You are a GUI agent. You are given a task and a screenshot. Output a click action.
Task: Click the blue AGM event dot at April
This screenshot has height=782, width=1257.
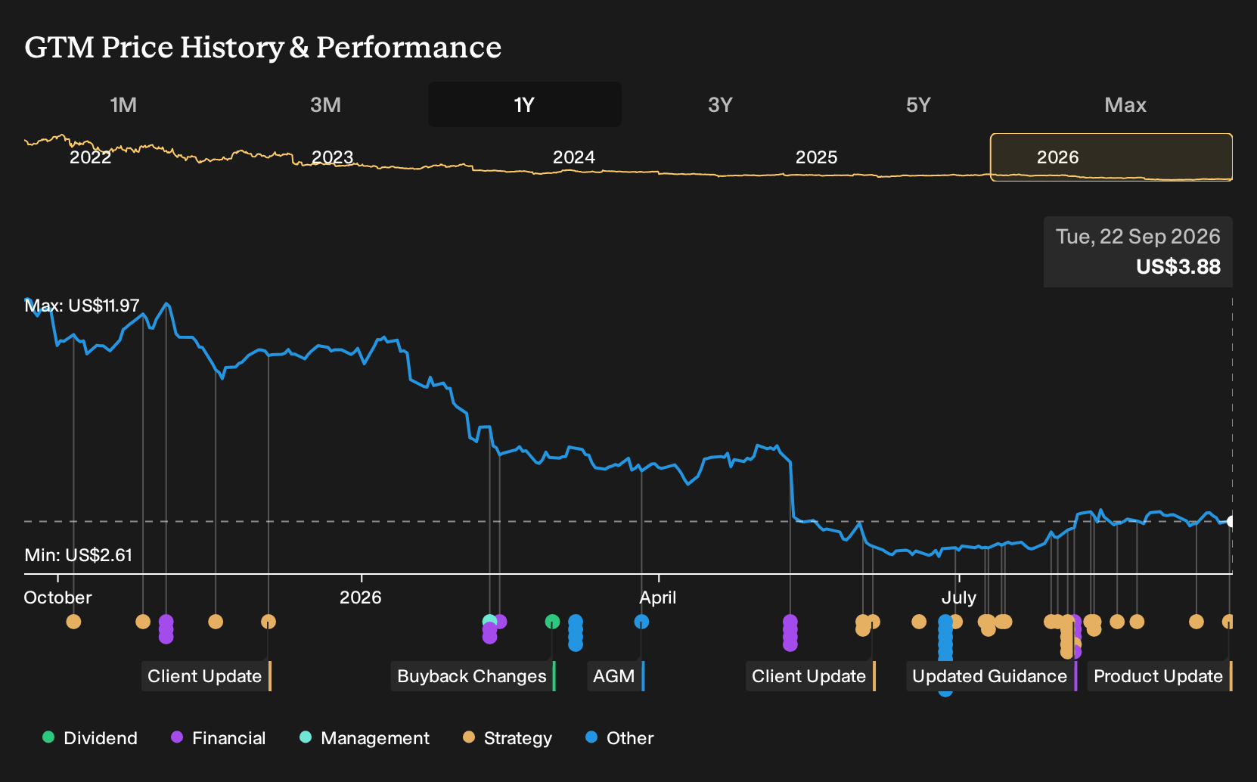point(641,622)
